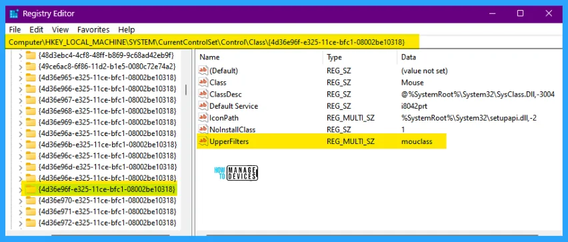Click REG_MULTI_SZ type in UpperFilters row
Screen dimensions: 568x242
(x=350, y=141)
